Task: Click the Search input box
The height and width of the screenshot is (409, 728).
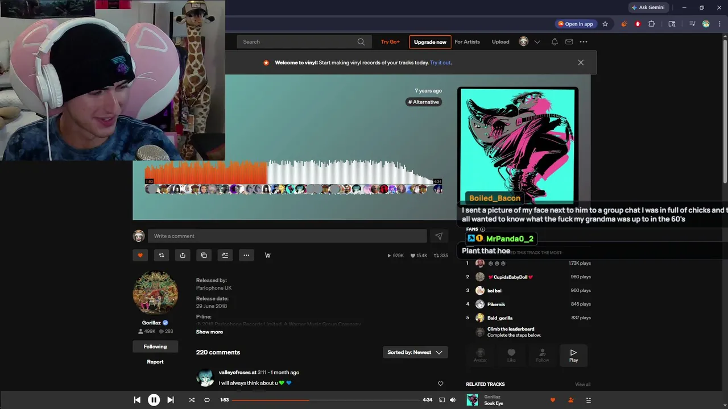Action: click(x=304, y=41)
